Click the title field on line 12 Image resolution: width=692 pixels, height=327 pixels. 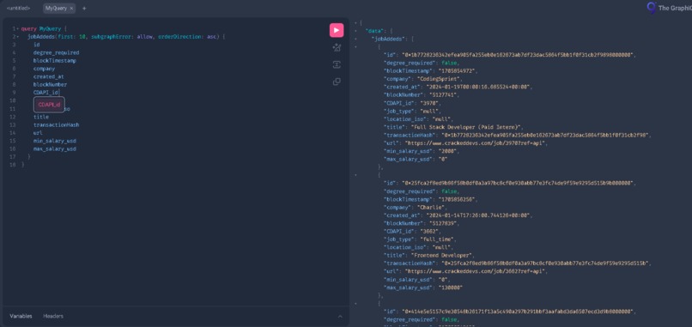41,117
